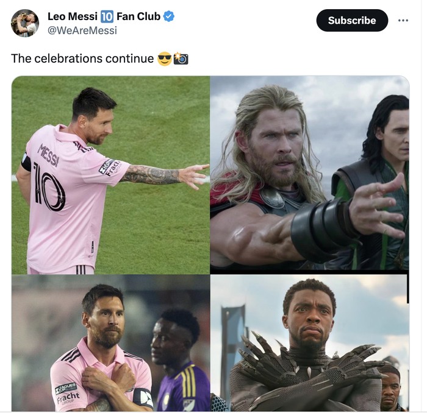Click the camera with flash emoji
The image size is (427, 413).
181,59
